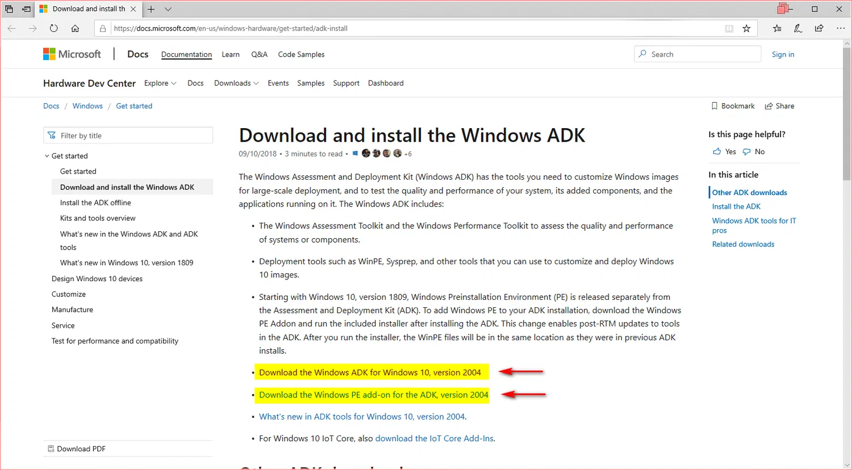Click the Filter by title field
This screenshot has width=852, height=470.
(x=128, y=136)
